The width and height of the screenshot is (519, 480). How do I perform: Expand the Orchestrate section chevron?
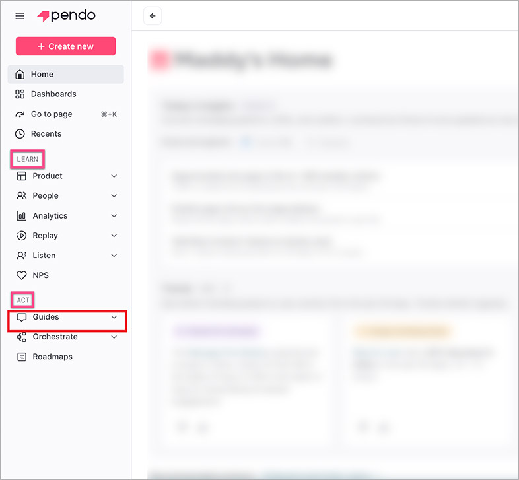tap(114, 337)
